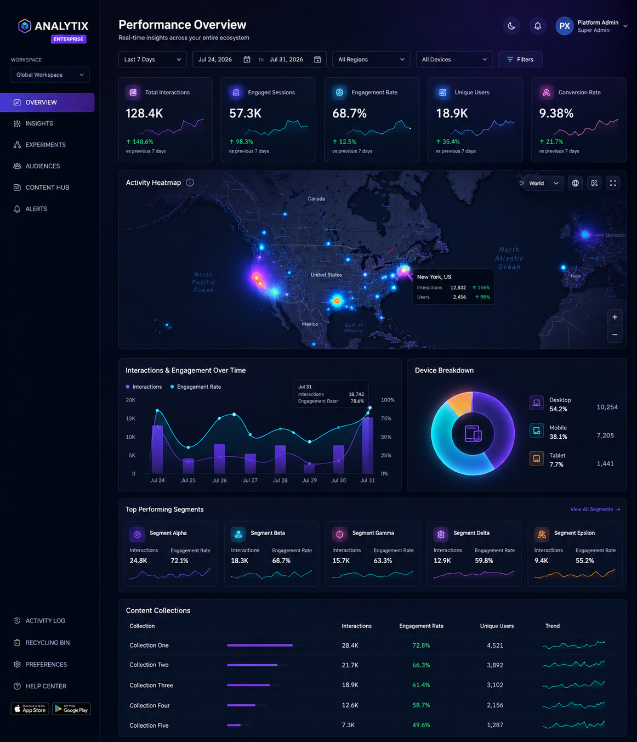Click 66.3% rate for Collection Two
The height and width of the screenshot is (742, 637).
click(x=421, y=665)
